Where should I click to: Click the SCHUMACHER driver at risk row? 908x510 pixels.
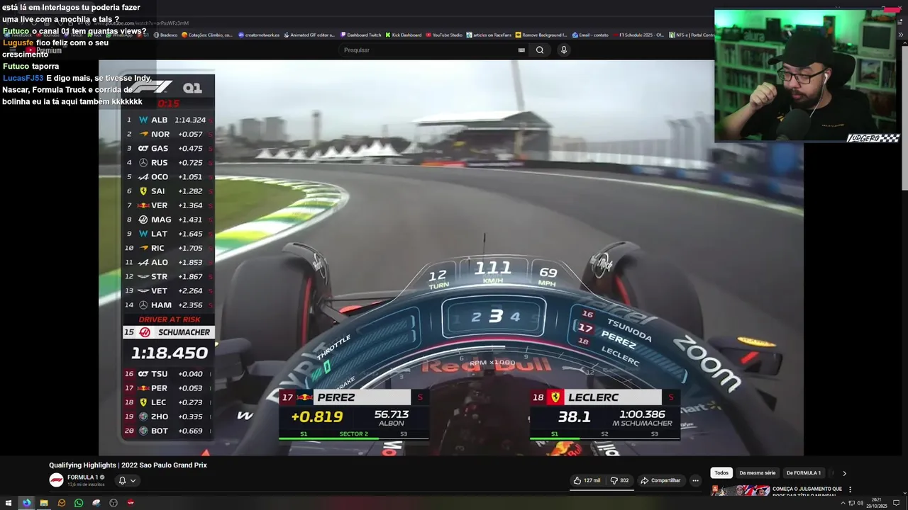tap(167, 332)
